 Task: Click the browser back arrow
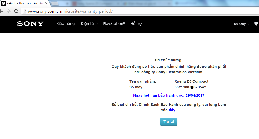coord(1,11)
